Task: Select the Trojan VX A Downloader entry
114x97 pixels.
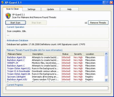Action: (x=18, y=71)
